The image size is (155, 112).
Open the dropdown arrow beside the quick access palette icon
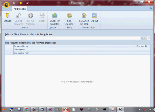[x=17, y=3]
